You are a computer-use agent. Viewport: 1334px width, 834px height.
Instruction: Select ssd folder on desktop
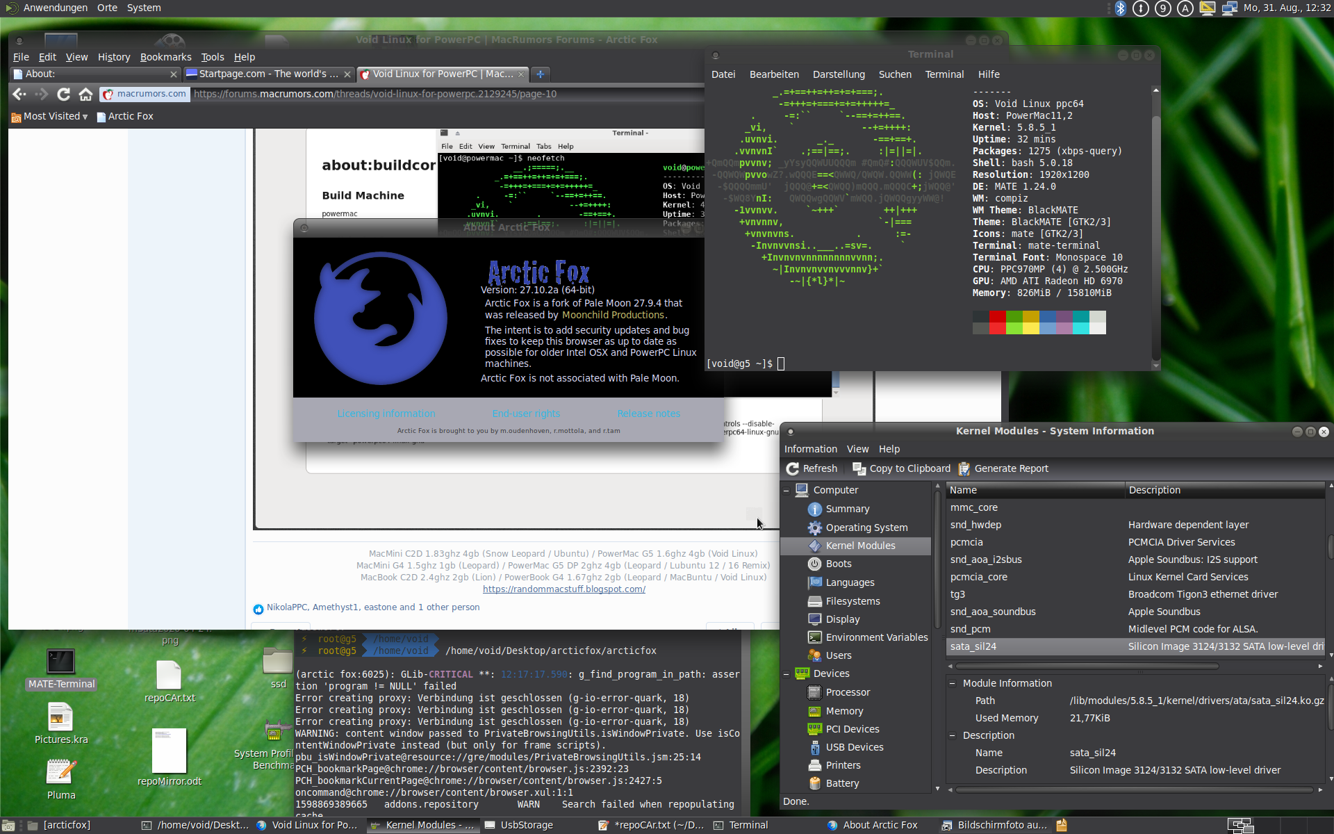(x=278, y=667)
